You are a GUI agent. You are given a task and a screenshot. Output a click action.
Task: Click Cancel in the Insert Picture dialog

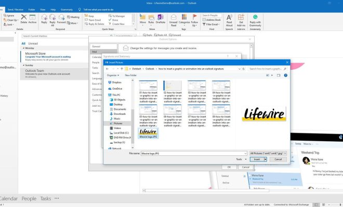tap(278, 159)
